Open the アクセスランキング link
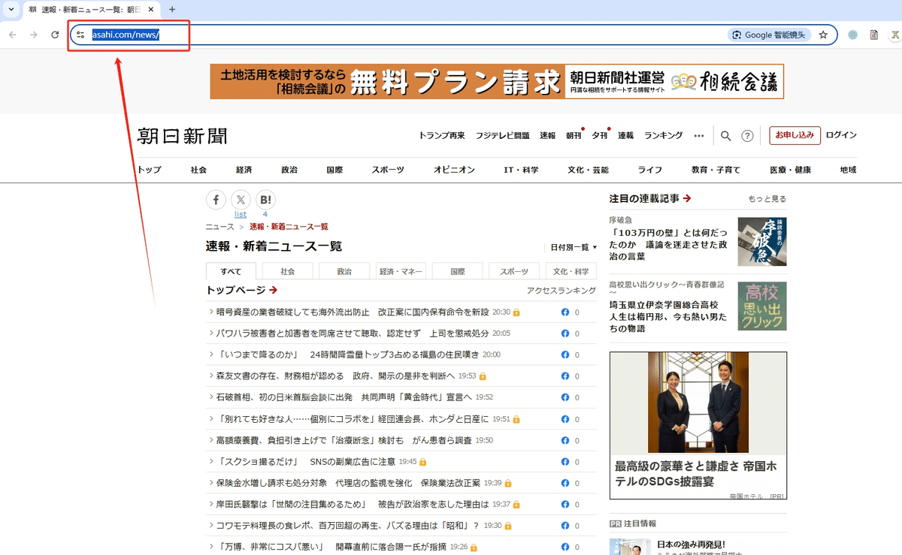Image resolution: width=902 pixels, height=555 pixels. pyautogui.click(x=561, y=291)
